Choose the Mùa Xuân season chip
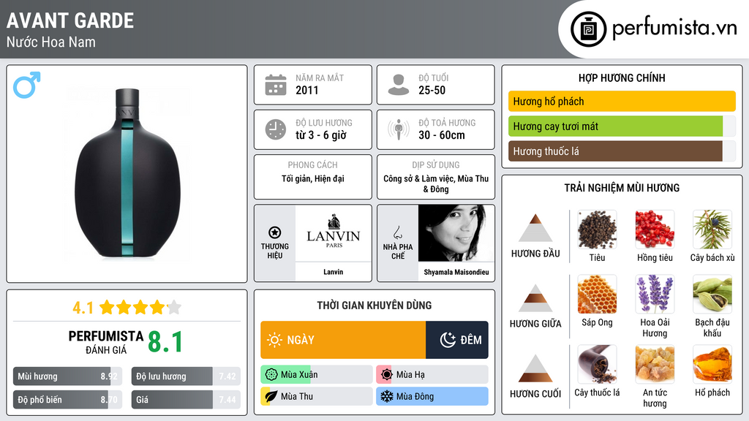Screen dimensions: 749x421 [316, 374]
